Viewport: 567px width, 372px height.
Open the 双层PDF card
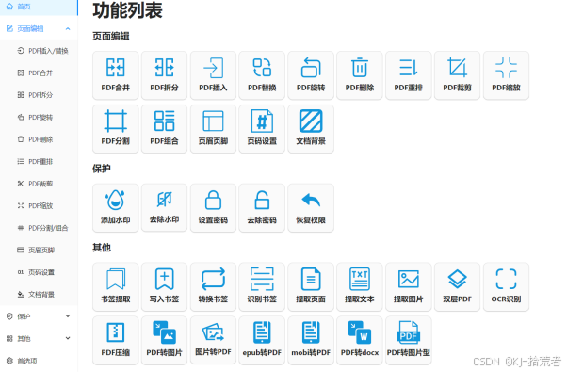[457, 286]
